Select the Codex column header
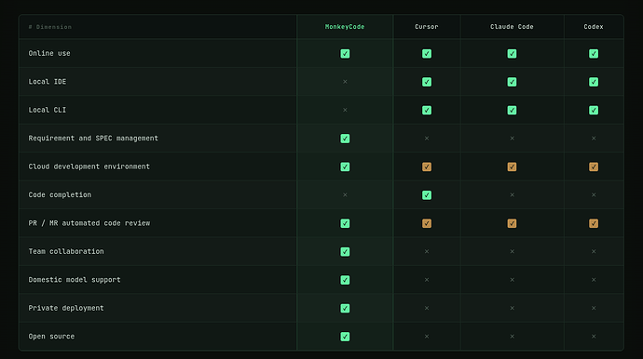 (594, 27)
